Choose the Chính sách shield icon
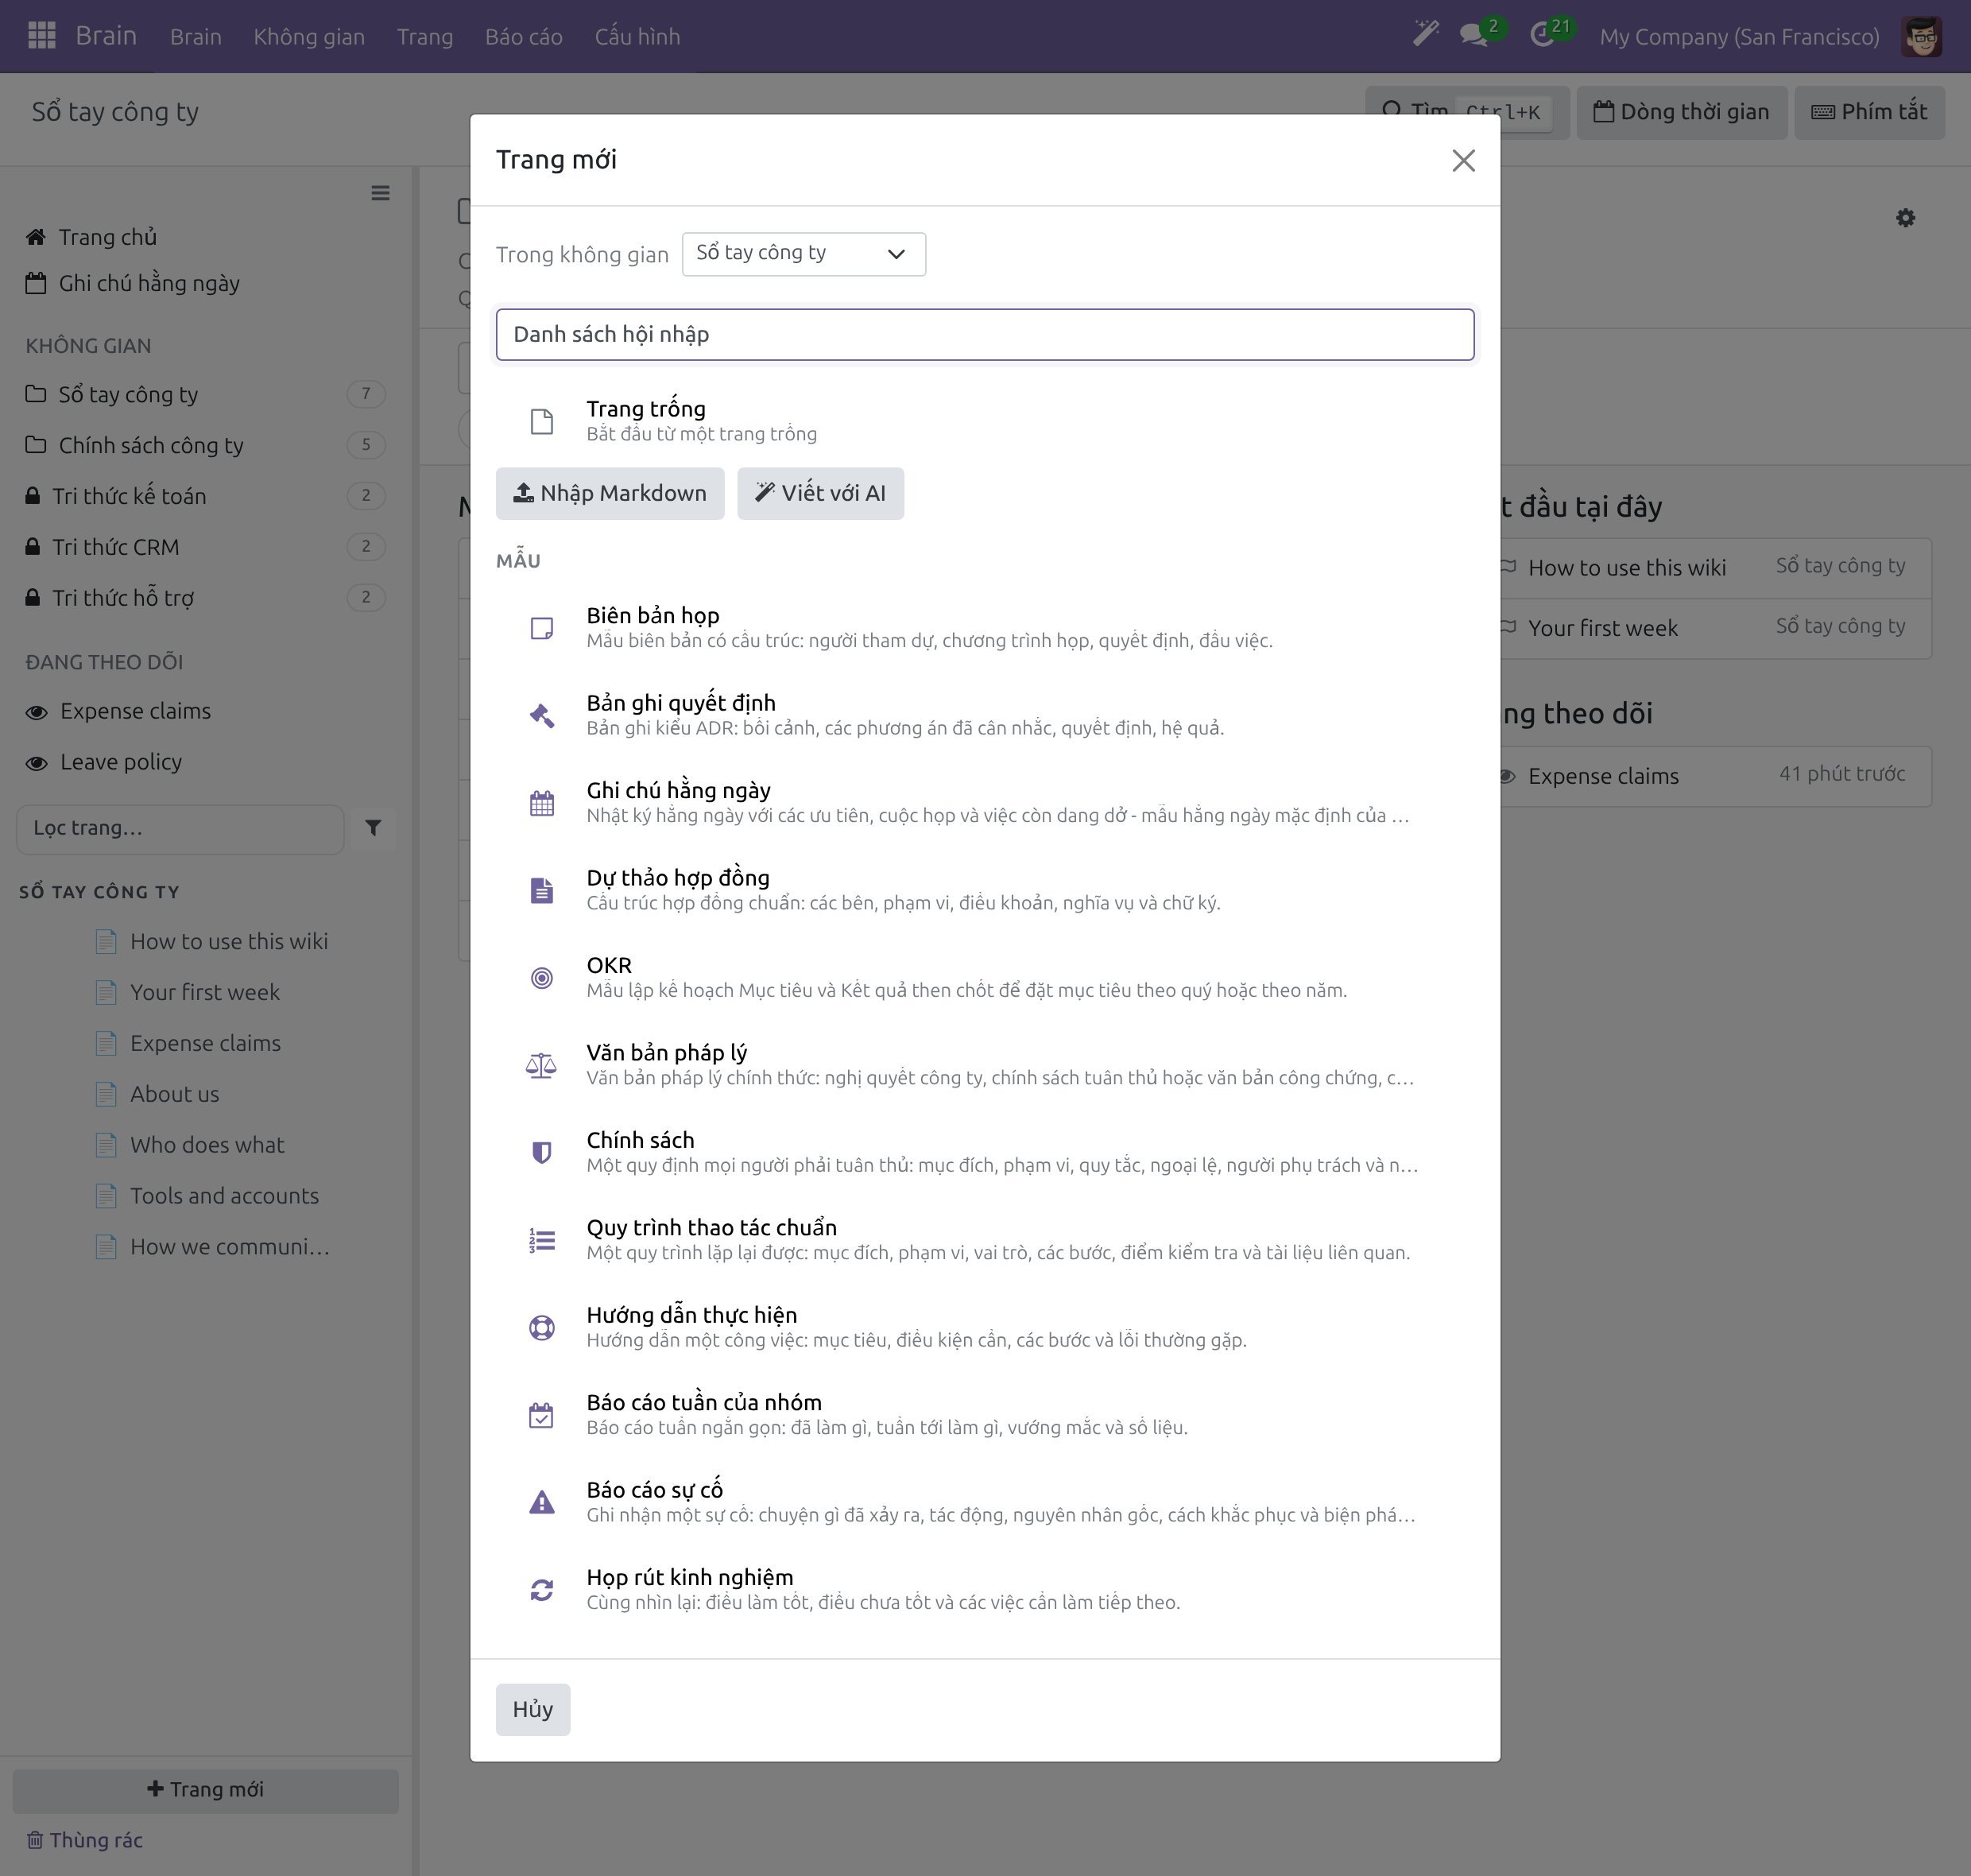The width and height of the screenshot is (1971, 1876). (541, 1153)
